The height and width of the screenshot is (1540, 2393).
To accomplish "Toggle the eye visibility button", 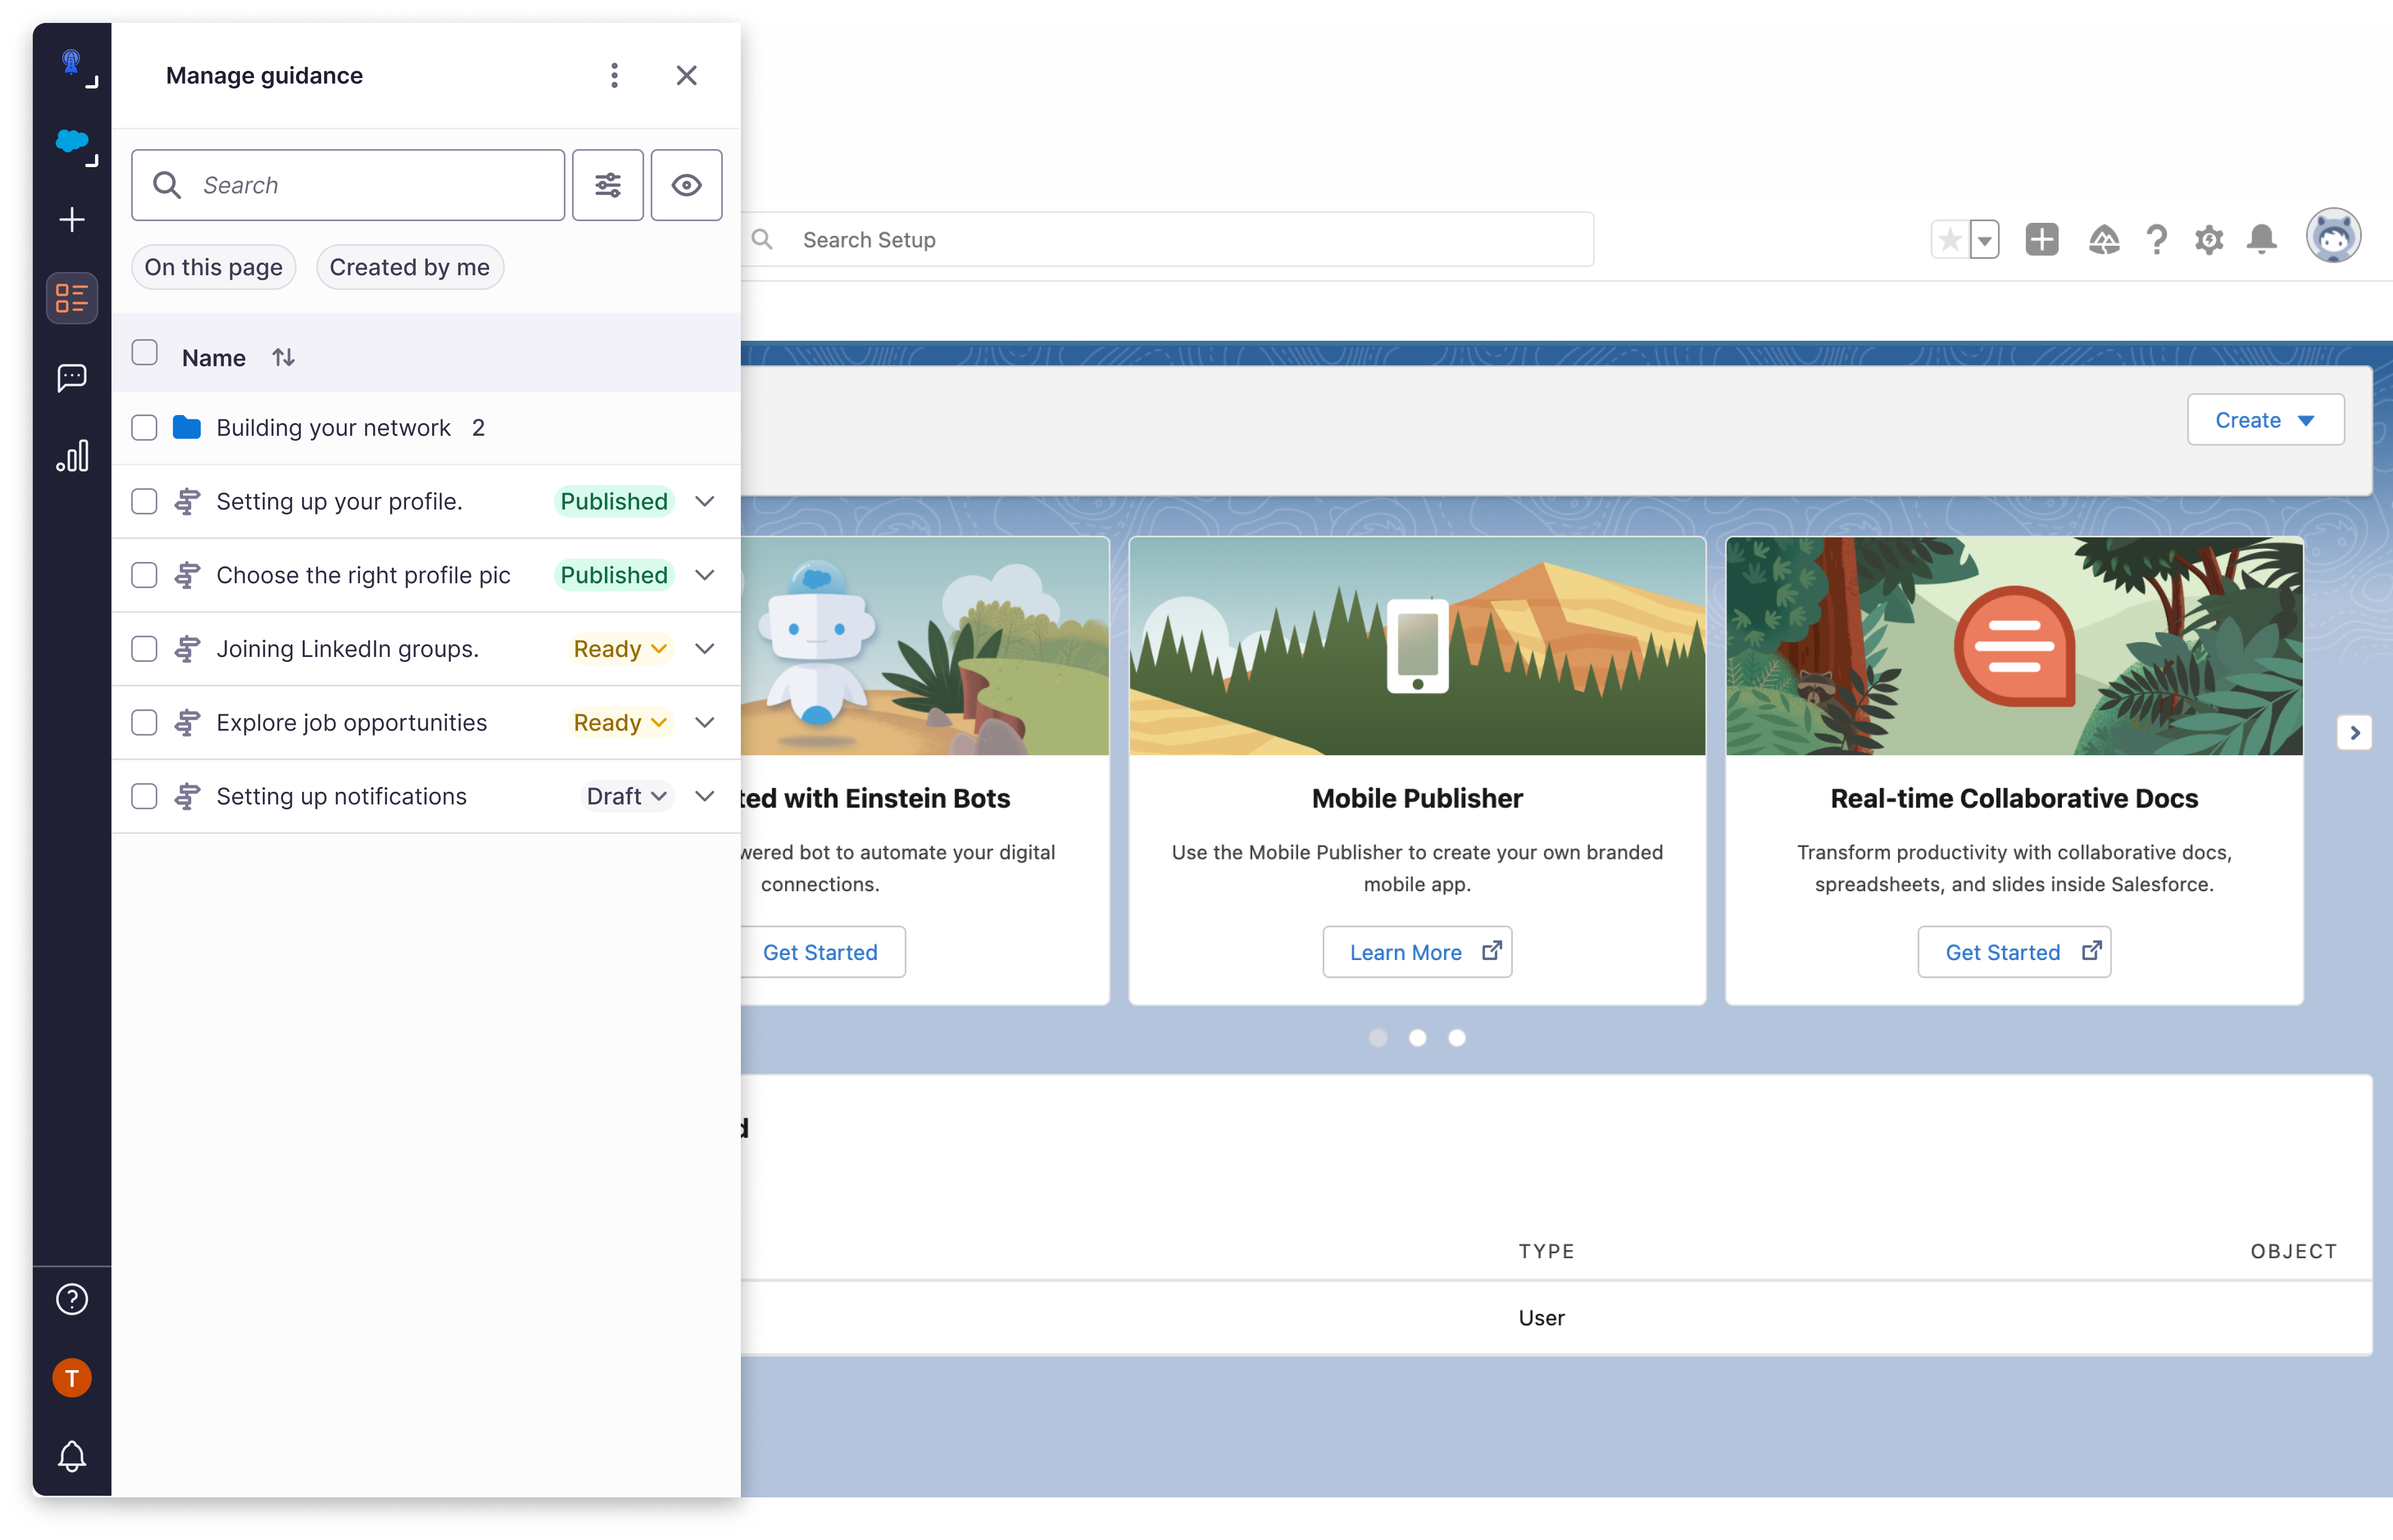I will coord(686,185).
